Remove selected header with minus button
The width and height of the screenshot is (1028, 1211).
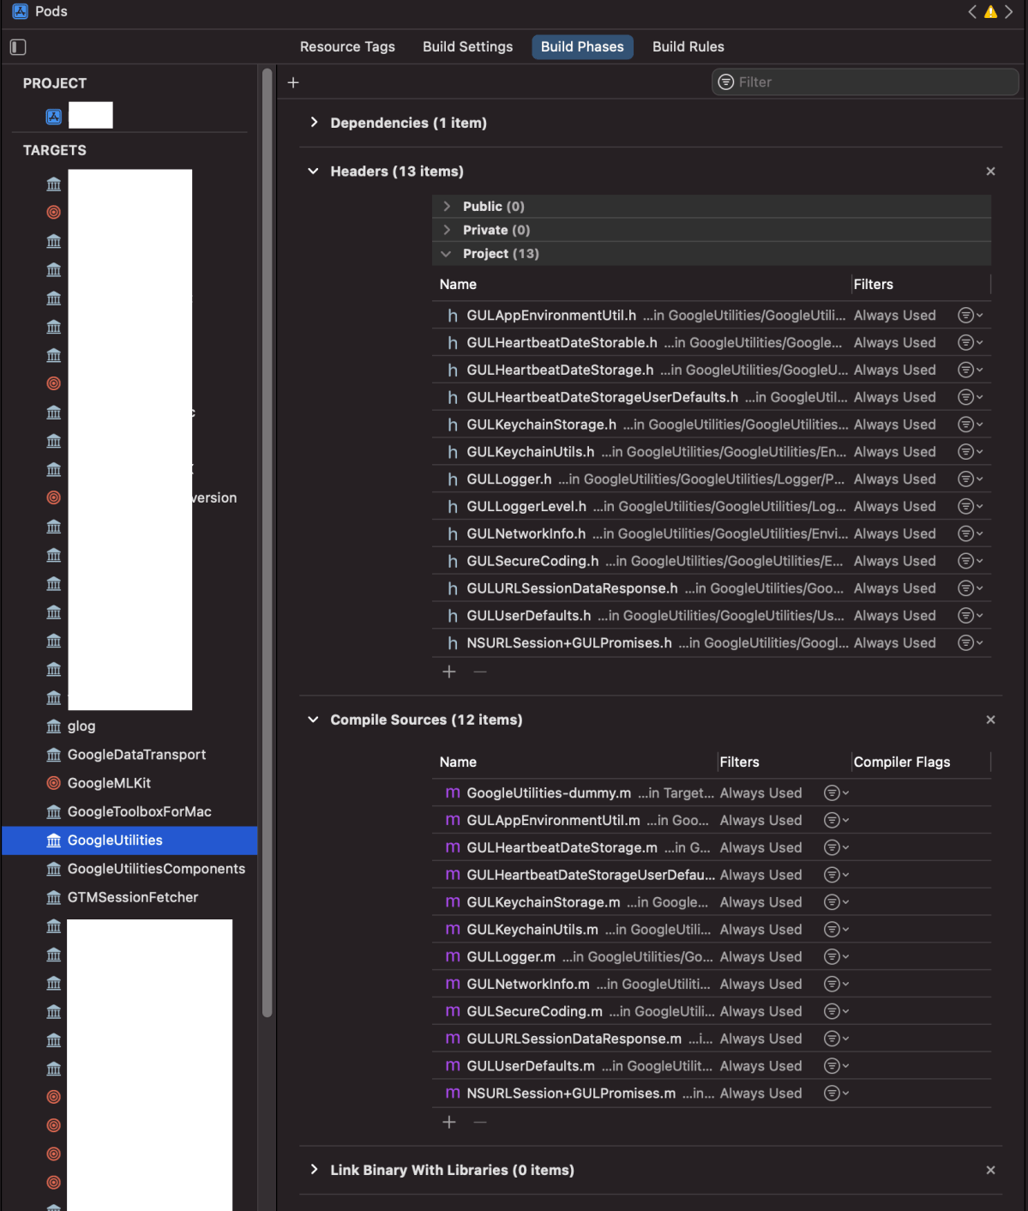(480, 672)
